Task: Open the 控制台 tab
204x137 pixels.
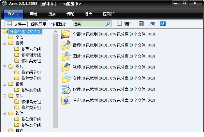Action: tap(109, 14)
